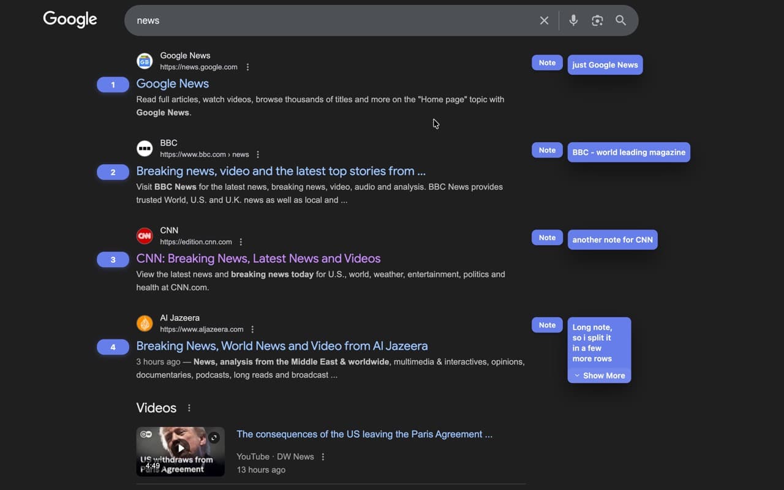Click into the search input field

[x=331, y=20]
